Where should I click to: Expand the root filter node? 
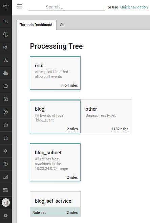(x=55, y=73)
